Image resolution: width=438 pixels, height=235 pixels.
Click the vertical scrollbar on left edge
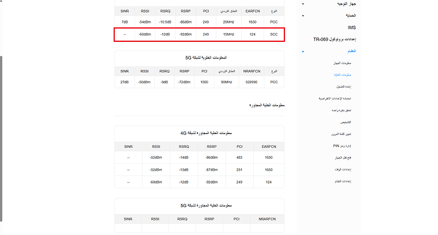coord(1,138)
